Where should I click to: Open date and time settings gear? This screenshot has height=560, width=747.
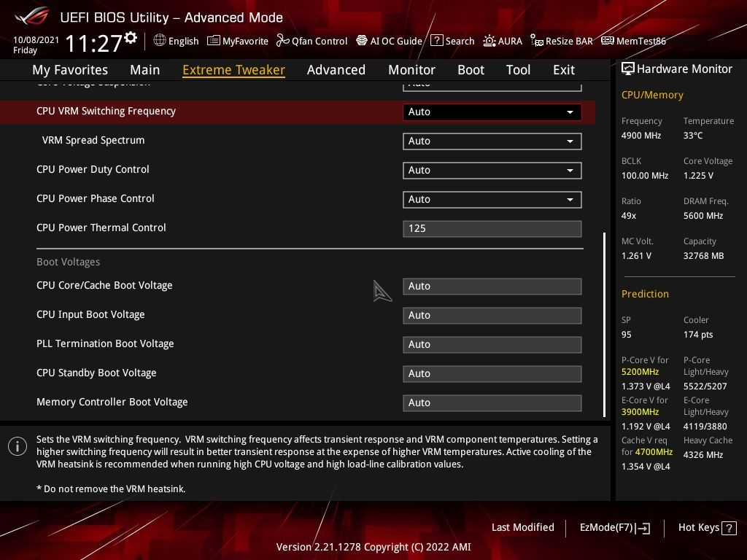pyautogui.click(x=131, y=38)
